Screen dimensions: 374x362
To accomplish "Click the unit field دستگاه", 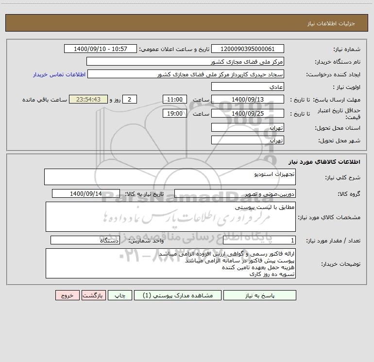I will coord(85,240).
